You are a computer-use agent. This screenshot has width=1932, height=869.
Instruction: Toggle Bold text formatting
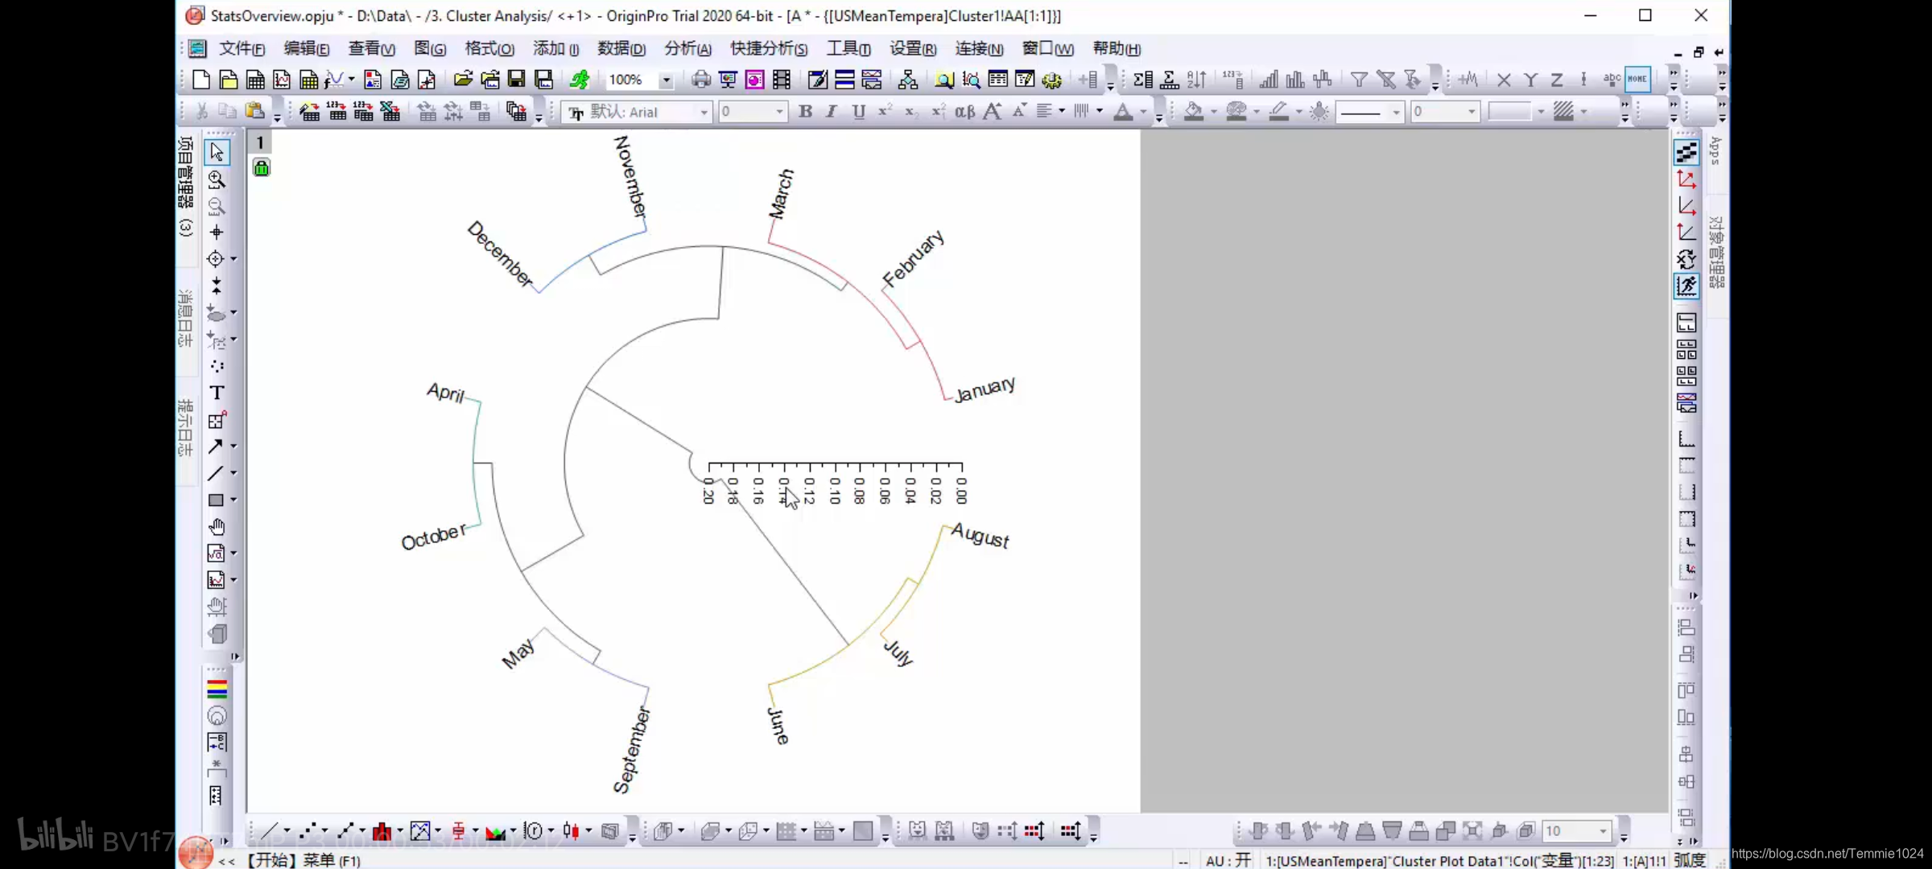tap(805, 112)
